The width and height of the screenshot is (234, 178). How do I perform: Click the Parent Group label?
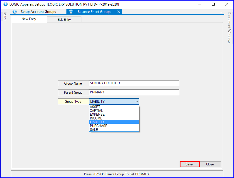[x=73, y=93]
